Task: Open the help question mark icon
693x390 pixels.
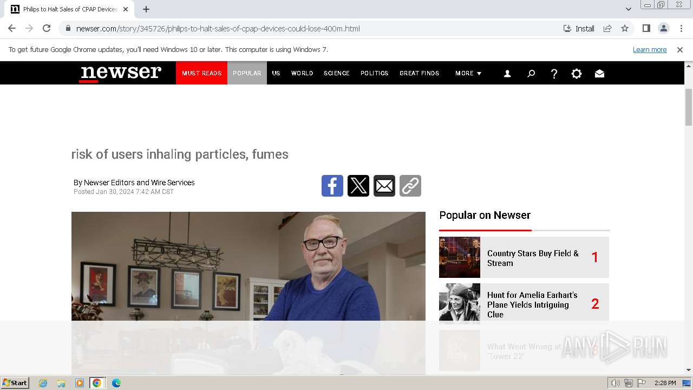Action: click(554, 74)
